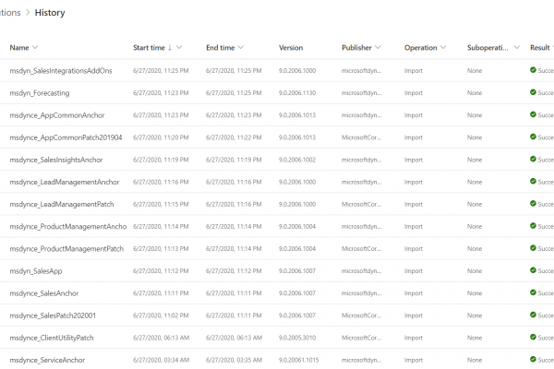The height and width of the screenshot is (369, 554).
Task: Click start time 6/27/2020, 11:02 PM
Action: 161,315
